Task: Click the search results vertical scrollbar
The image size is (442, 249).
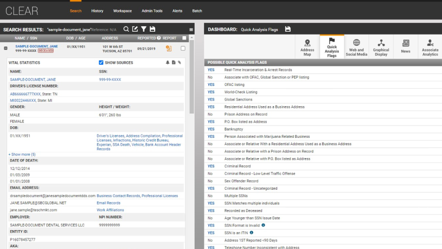Action: click(193, 140)
